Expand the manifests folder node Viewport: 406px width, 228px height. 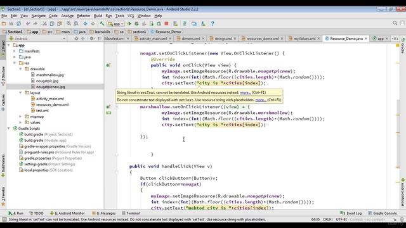coord(15,51)
